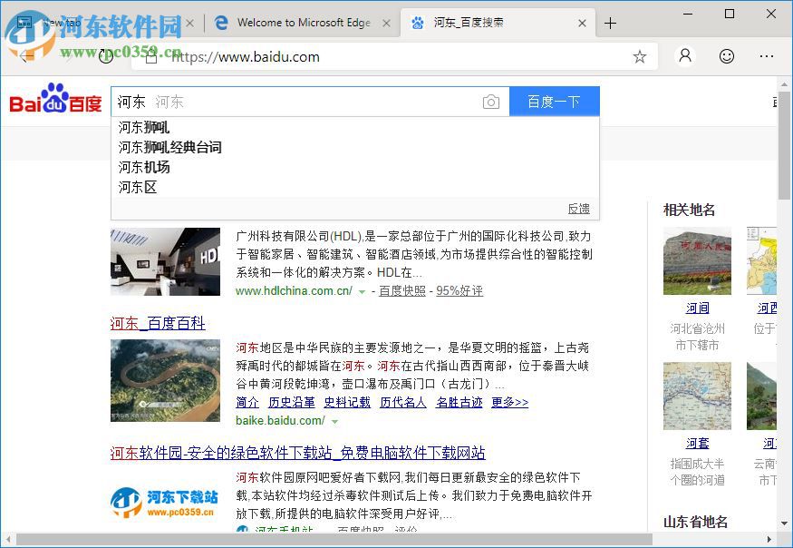Open the camera image search icon
This screenshot has width=793, height=548.
pos(491,102)
